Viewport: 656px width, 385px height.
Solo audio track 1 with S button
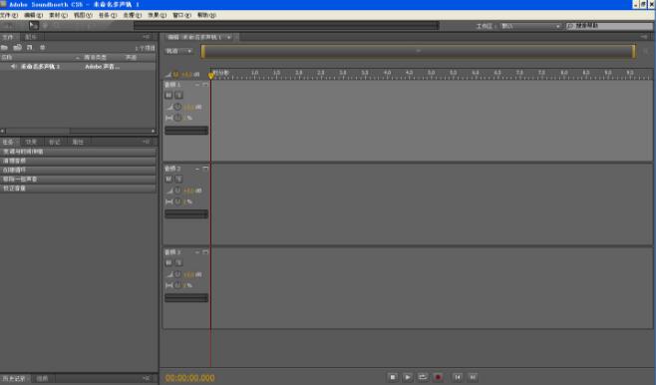point(178,96)
